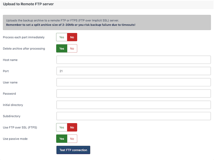Select the Password input box
The image size is (214, 160).
pyautogui.click(x=133, y=94)
